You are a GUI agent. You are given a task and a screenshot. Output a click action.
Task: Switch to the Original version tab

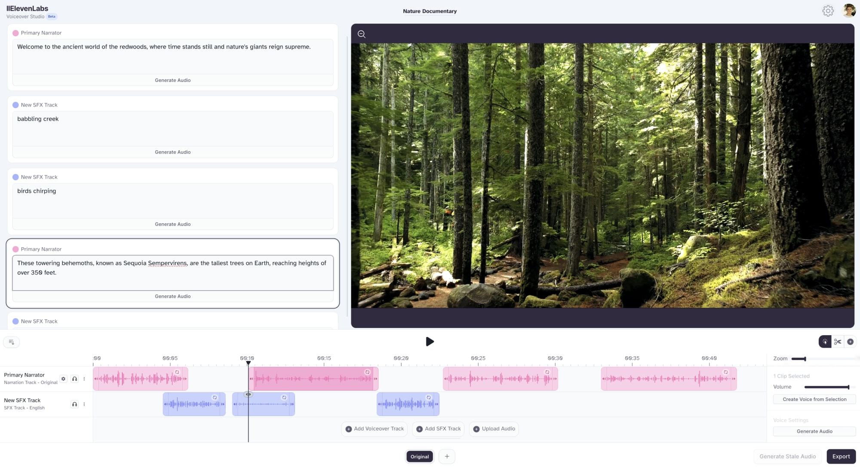pos(419,456)
